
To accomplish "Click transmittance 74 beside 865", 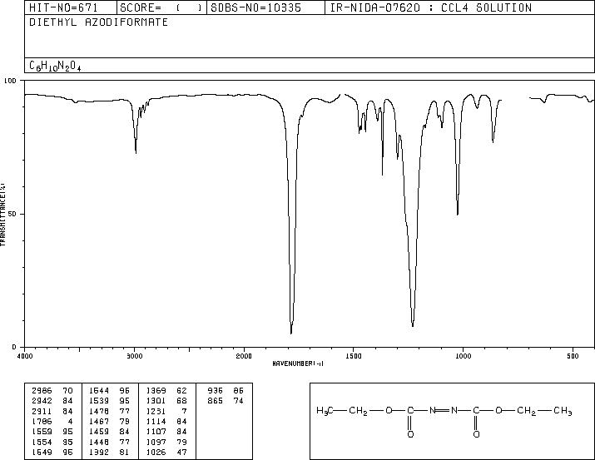I will [238, 401].
